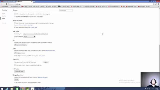Open the HDFilmDeposu bookmark
The height and width of the screenshot is (90, 160).
[x=114, y=6]
